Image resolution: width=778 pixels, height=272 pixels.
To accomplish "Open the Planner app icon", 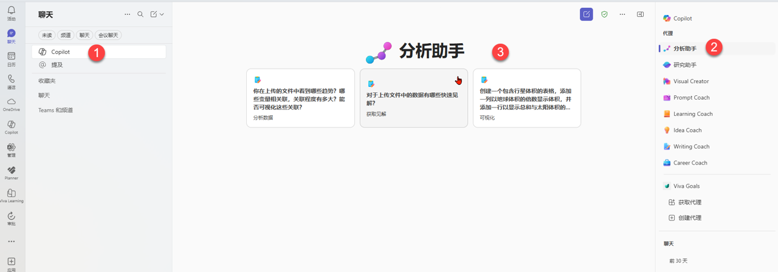I will [x=12, y=173].
